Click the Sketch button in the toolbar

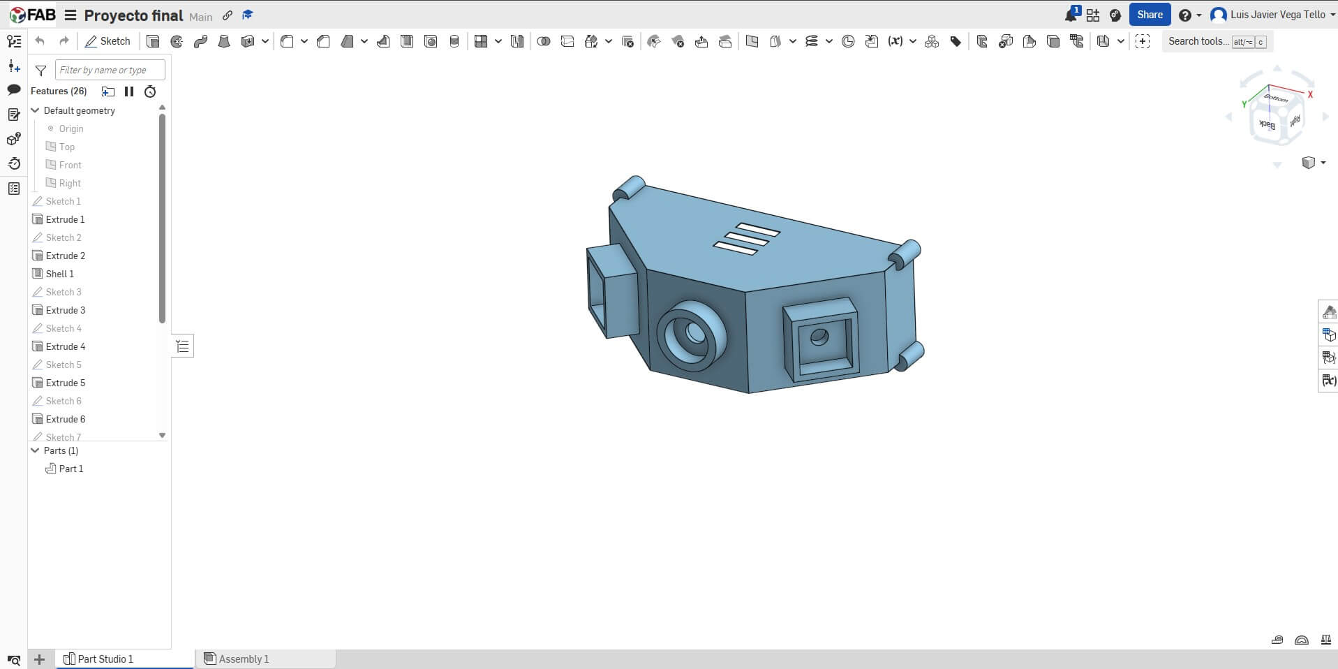(x=107, y=41)
